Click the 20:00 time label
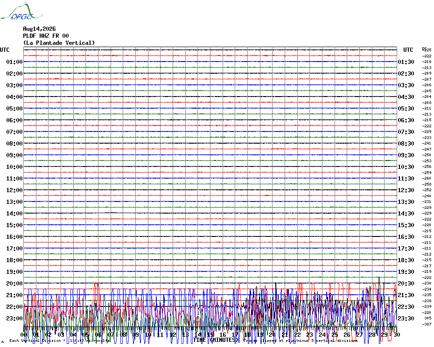The image size is (434, 347). [14, 284]
